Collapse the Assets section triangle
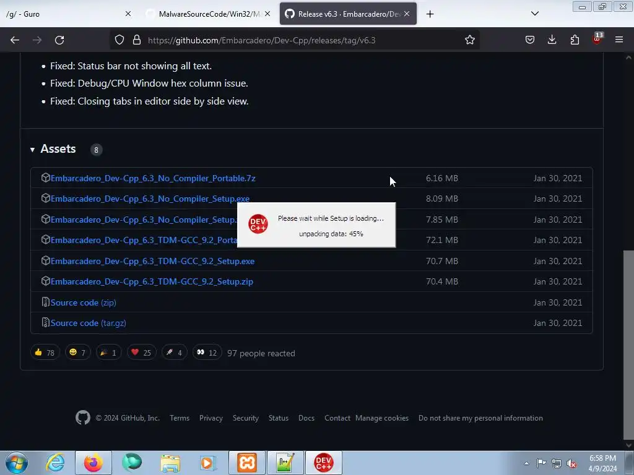The width and height of the screenshot is (634, 475). coord(32,150)
